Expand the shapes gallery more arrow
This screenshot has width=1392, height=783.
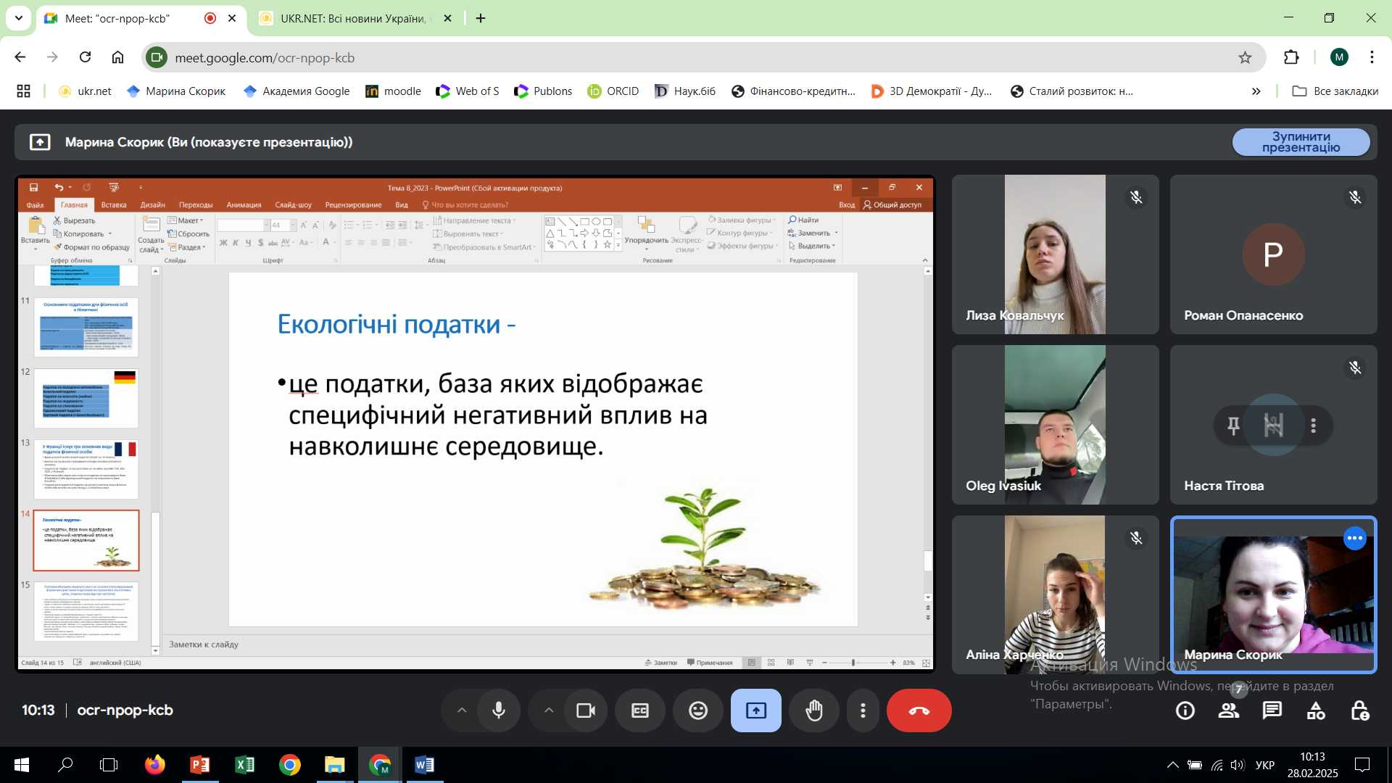tap(618, 246)
